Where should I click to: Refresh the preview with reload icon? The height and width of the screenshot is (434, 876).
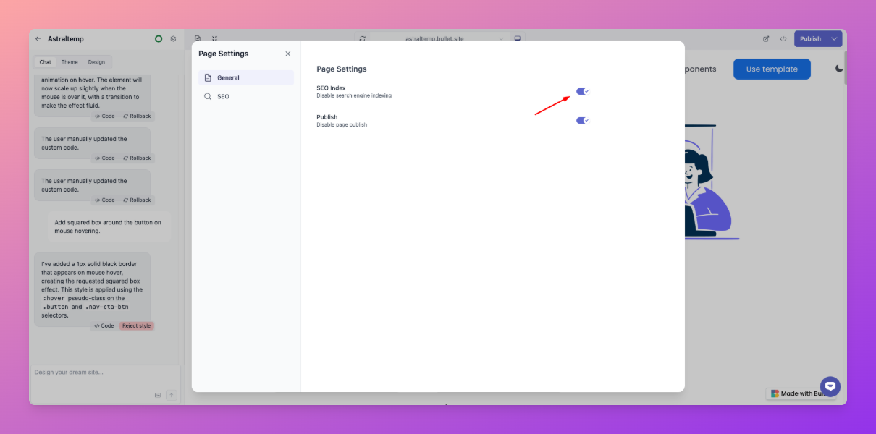click(x=363, y=38)
